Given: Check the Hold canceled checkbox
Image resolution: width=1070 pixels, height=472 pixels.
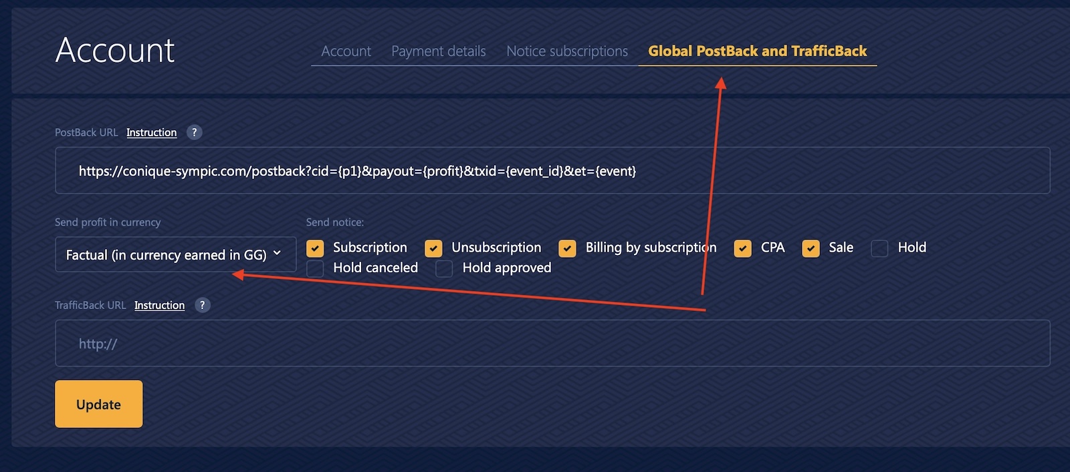Looking at the screenshot, I should point(315,268).
